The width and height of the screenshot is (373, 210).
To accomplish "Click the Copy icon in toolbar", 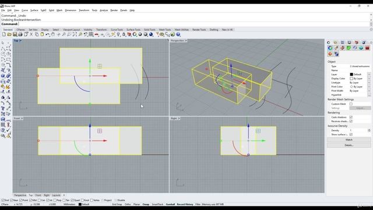I will tap(37, 34).
